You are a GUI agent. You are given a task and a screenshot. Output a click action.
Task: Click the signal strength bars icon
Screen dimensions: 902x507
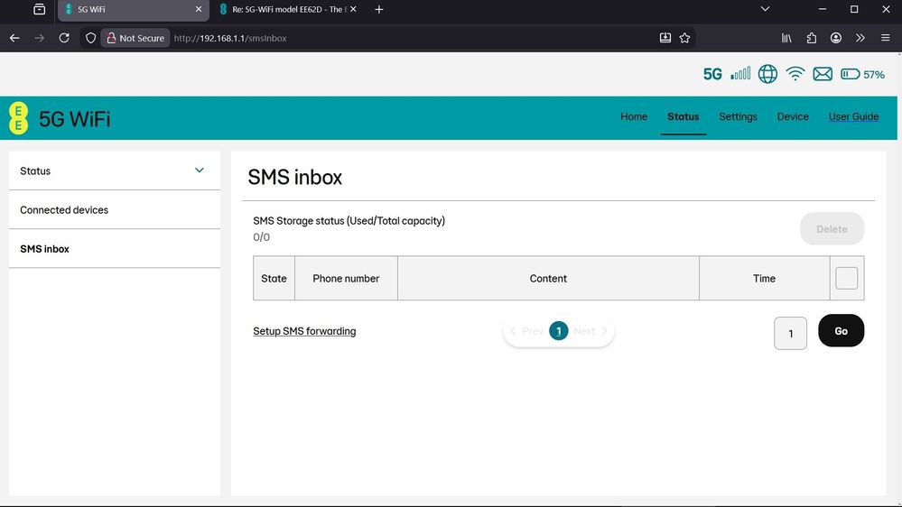pyautogui.click(x=740, y=74)
